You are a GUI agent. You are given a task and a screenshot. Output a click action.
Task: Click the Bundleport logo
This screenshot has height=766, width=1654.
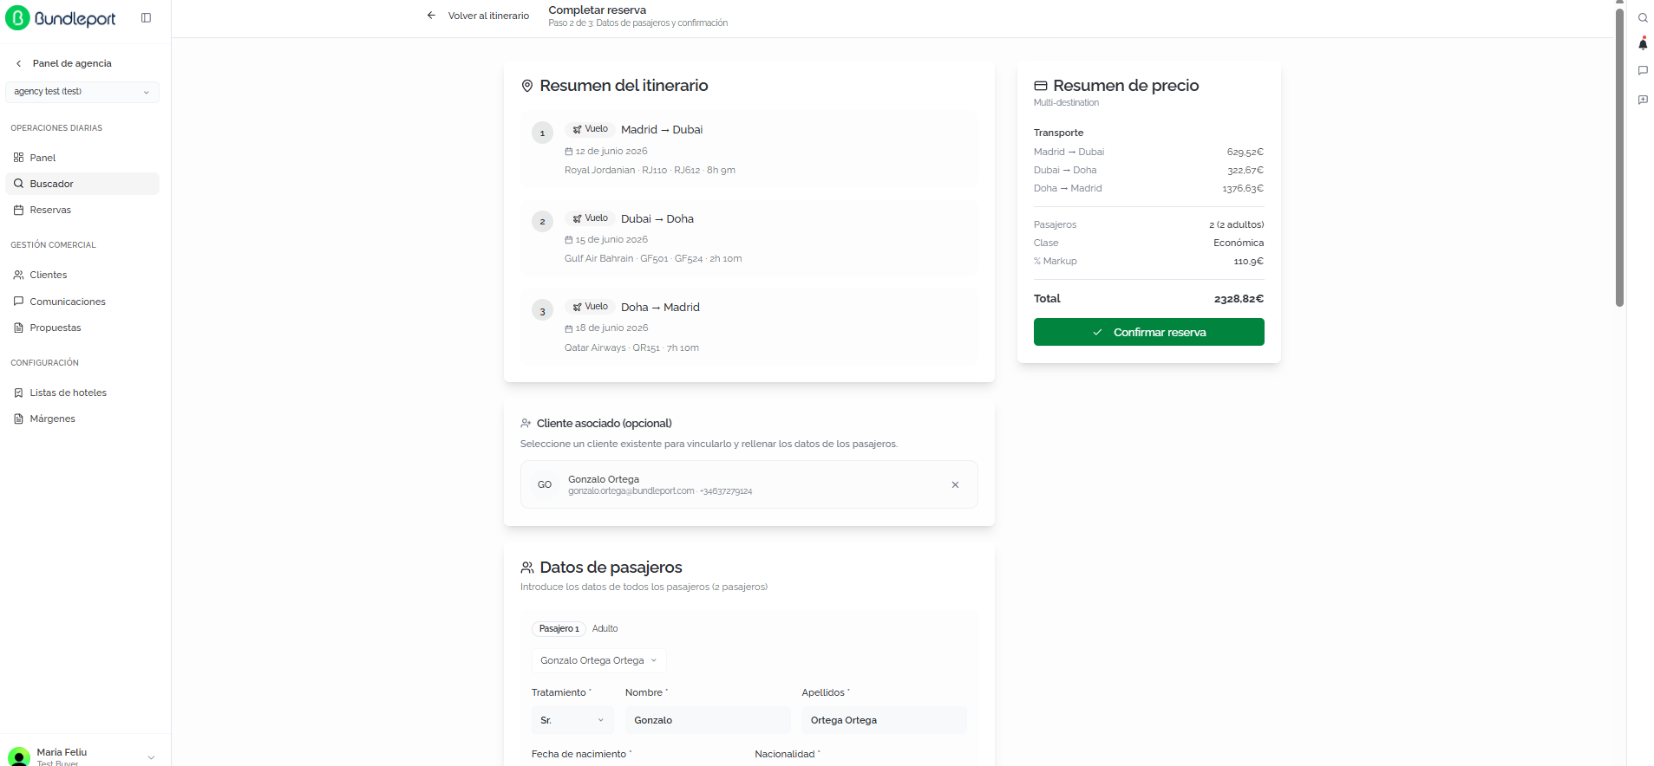click(61, 18)
